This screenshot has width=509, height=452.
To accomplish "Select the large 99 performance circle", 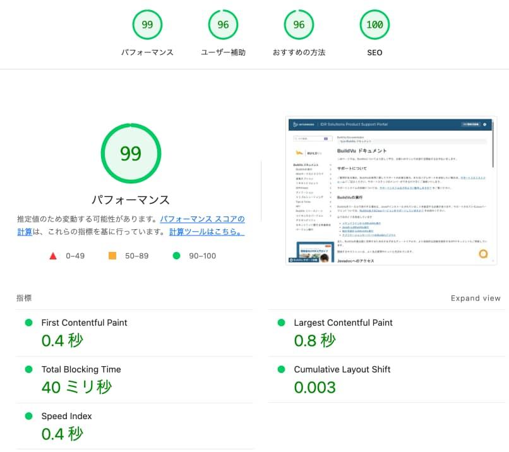I will tap(131, 153).
